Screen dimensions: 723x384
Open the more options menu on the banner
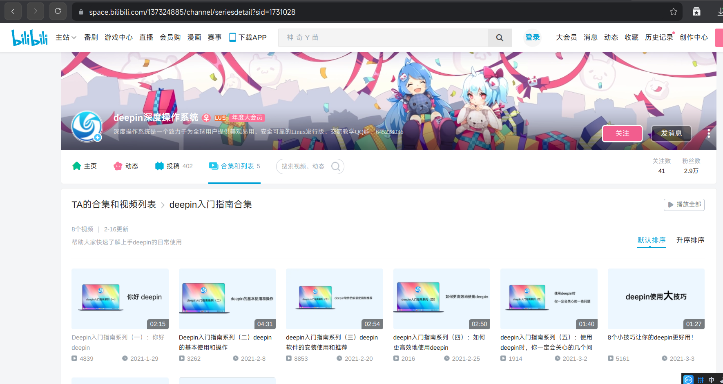(x=709, y=133)
